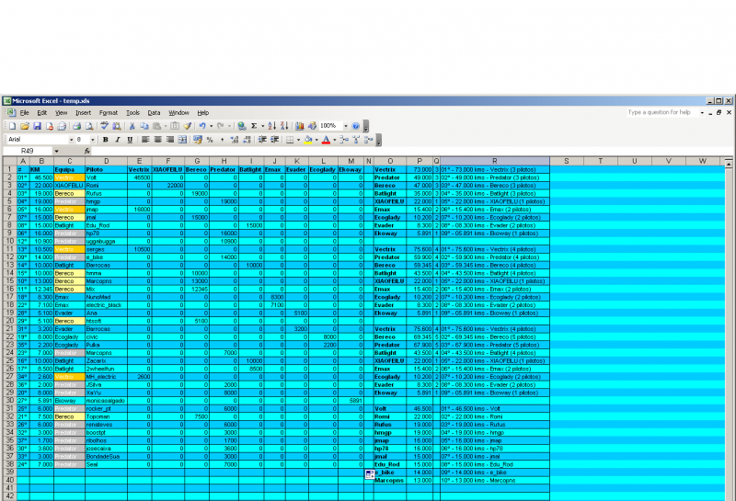Select the Equipa header cell
736x501 pixels.
[70, 169]
